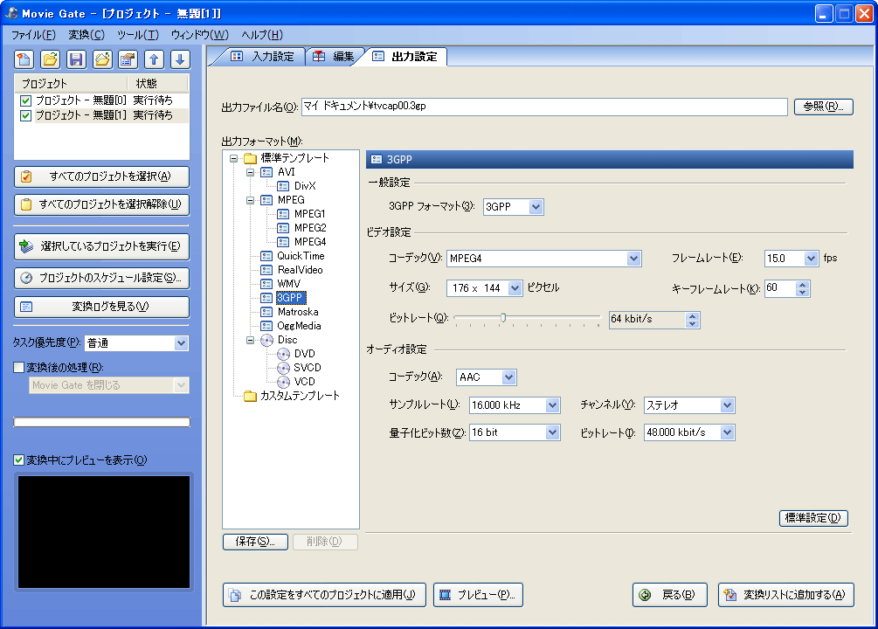The image size is (878, 629).
Task: Select the SVCD disc template
Action: pos(308,368)
